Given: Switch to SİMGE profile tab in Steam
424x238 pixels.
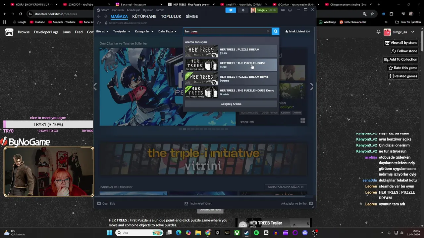Looking at the screenshot, I should pos(192,17).
